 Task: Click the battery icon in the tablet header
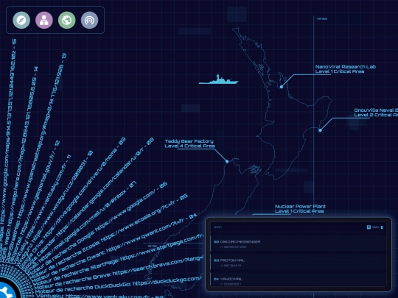382,227
